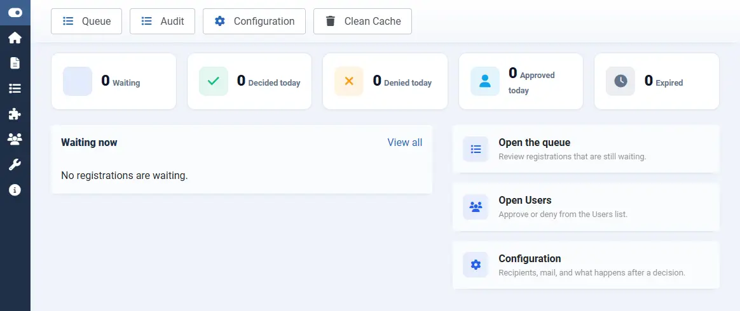Click the orange X Denied today icon

point(349,81)
